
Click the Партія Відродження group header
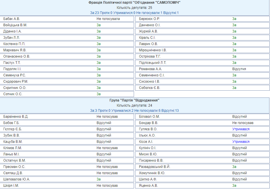click(135, 100)
